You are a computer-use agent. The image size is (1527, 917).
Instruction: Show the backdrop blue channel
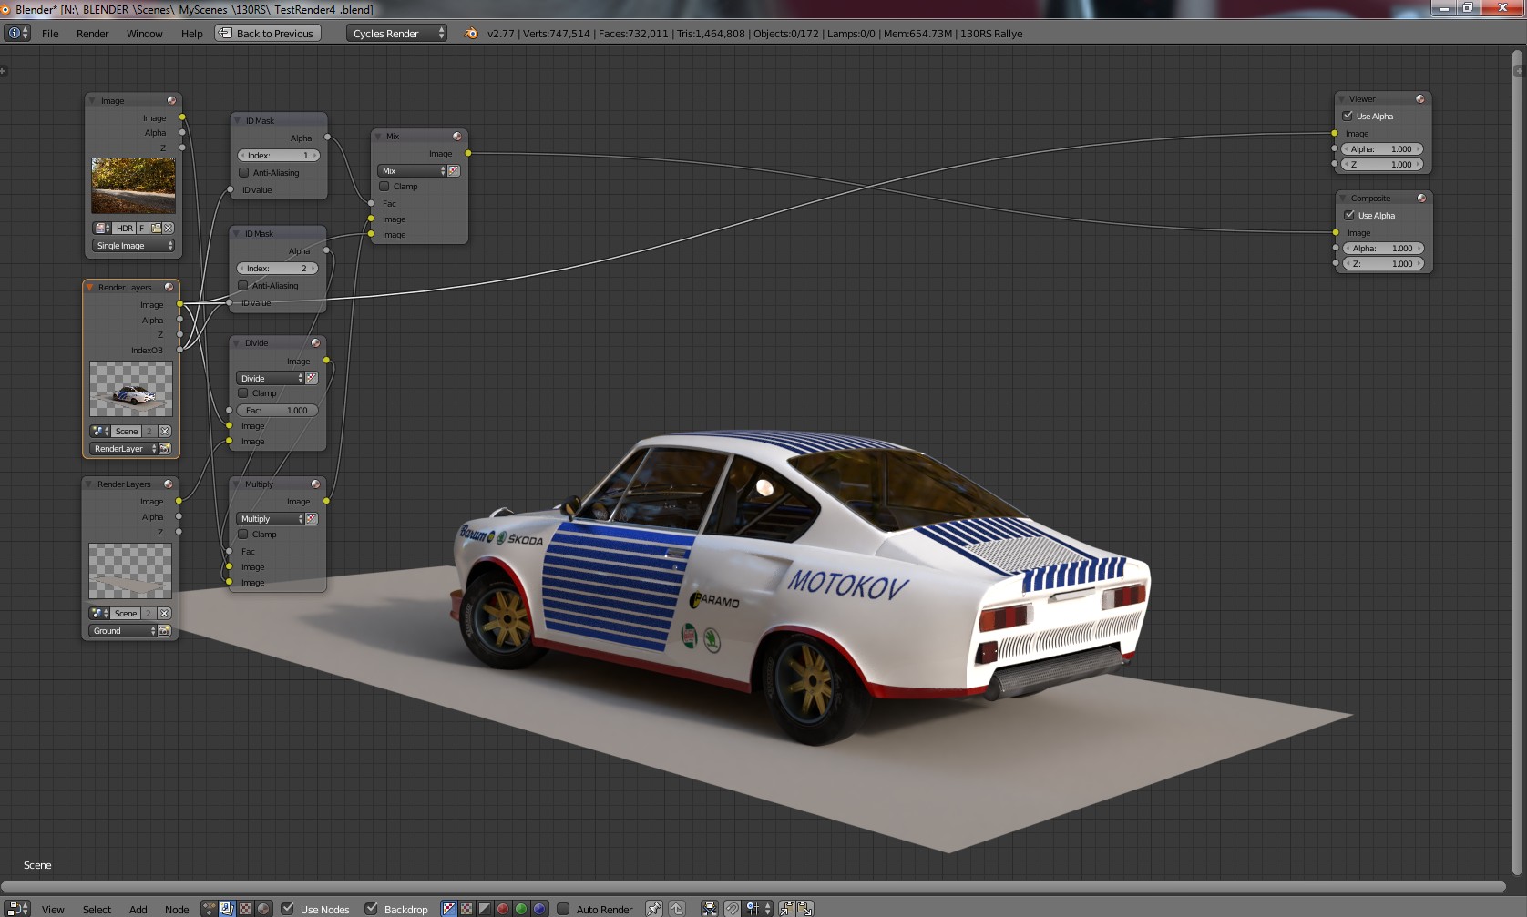(539, 908)
